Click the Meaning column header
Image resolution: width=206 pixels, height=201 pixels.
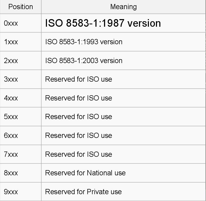point(124,7)
